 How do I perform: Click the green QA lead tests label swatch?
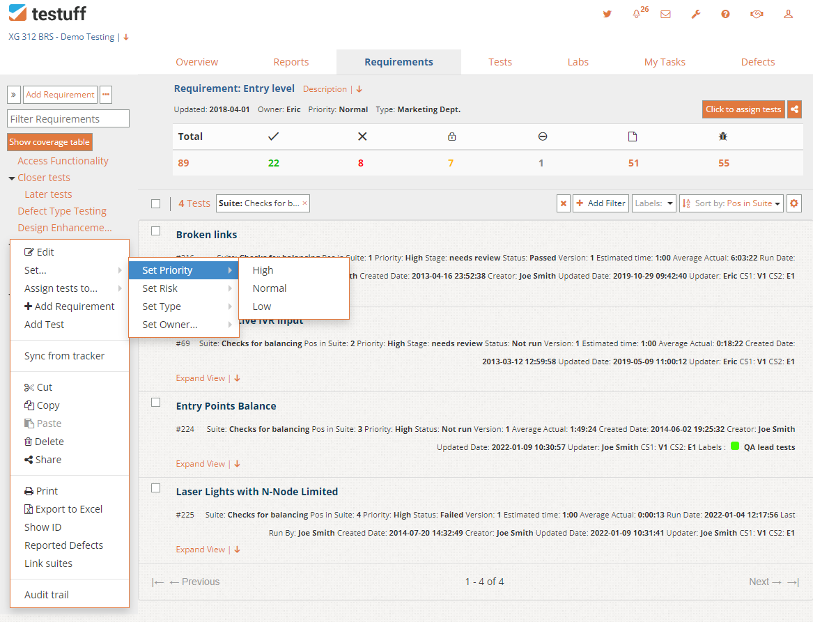[735, 446]
